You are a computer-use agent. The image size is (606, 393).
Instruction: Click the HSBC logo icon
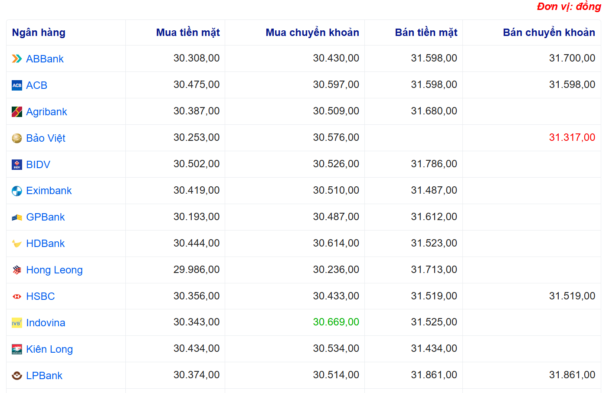coord(17,296)
